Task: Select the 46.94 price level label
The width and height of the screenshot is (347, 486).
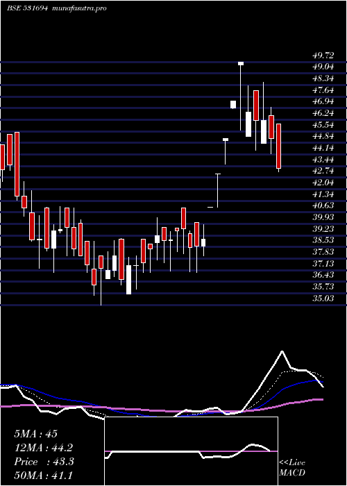Action: coord(323,101)
